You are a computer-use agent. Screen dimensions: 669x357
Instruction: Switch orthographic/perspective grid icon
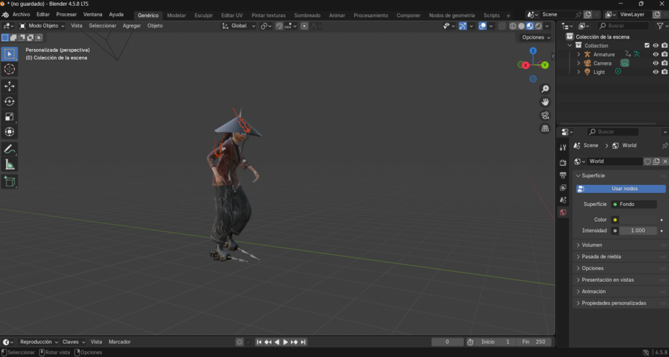pos(545,129)
